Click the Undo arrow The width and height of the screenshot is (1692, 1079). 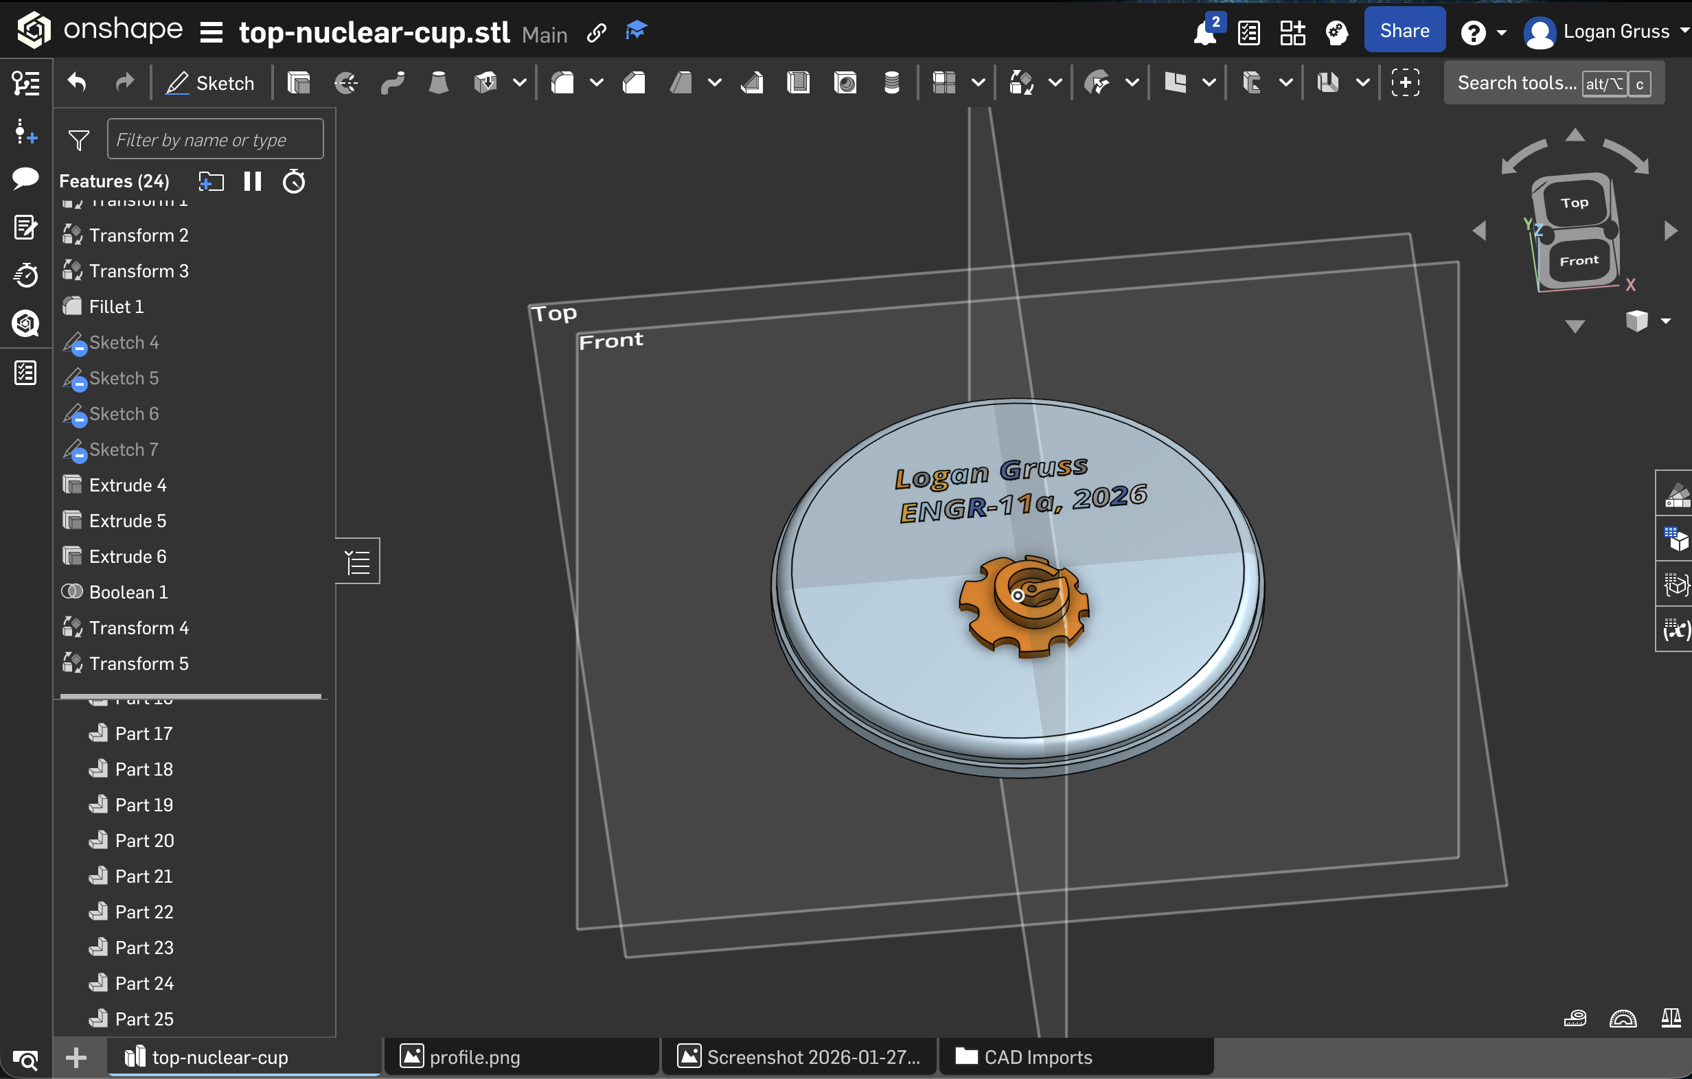click(78, 83)
